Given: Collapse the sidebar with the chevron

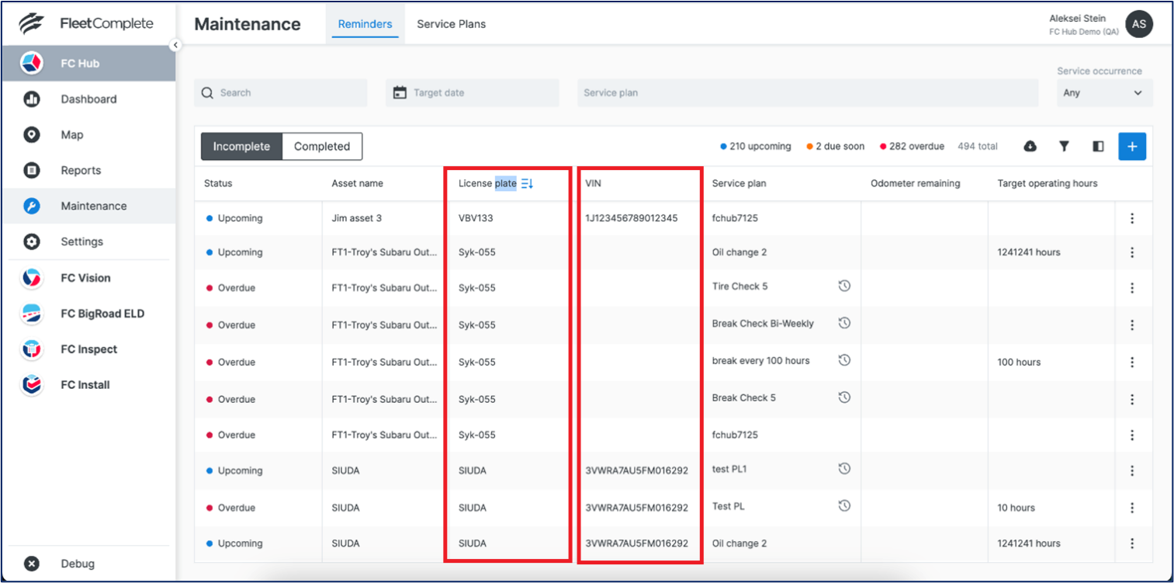Looking at the screenshot, I should click(176, 45).
